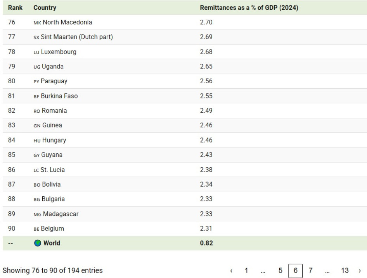Select current page 6 button
This screenshot has height=278, width=367.
point(295,271)
